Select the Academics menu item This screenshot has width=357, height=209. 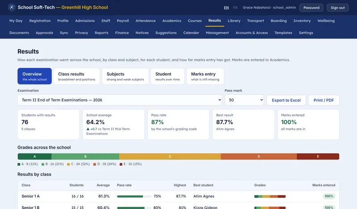[172, 21]
